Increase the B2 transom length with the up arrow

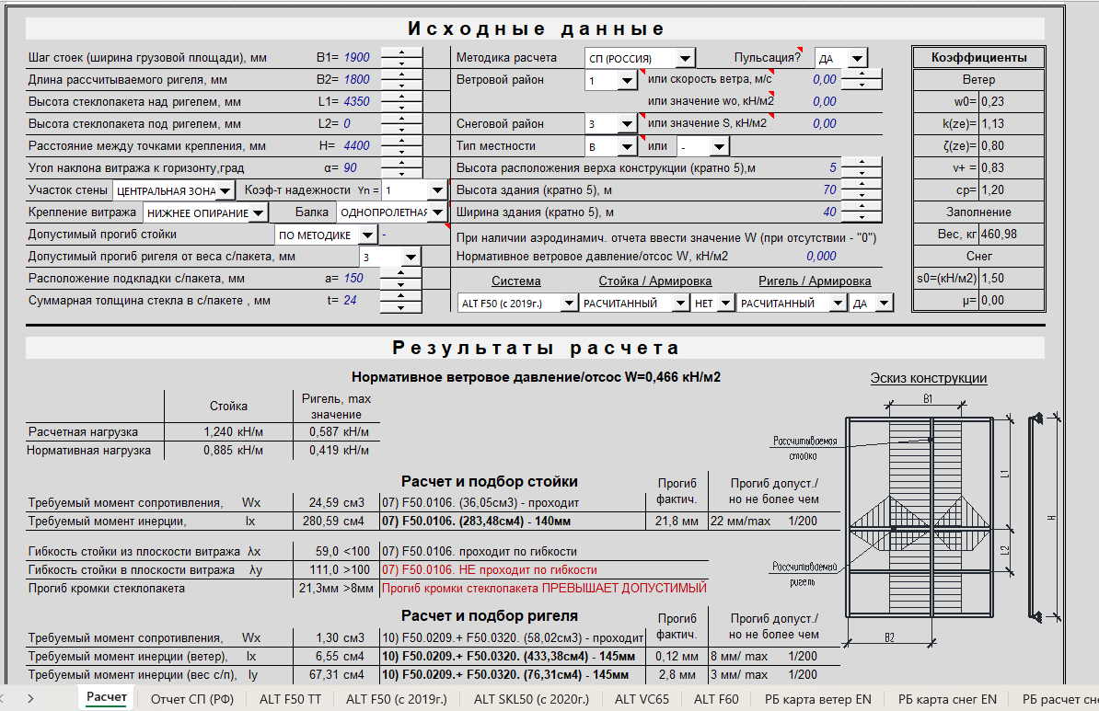(401, 75)
